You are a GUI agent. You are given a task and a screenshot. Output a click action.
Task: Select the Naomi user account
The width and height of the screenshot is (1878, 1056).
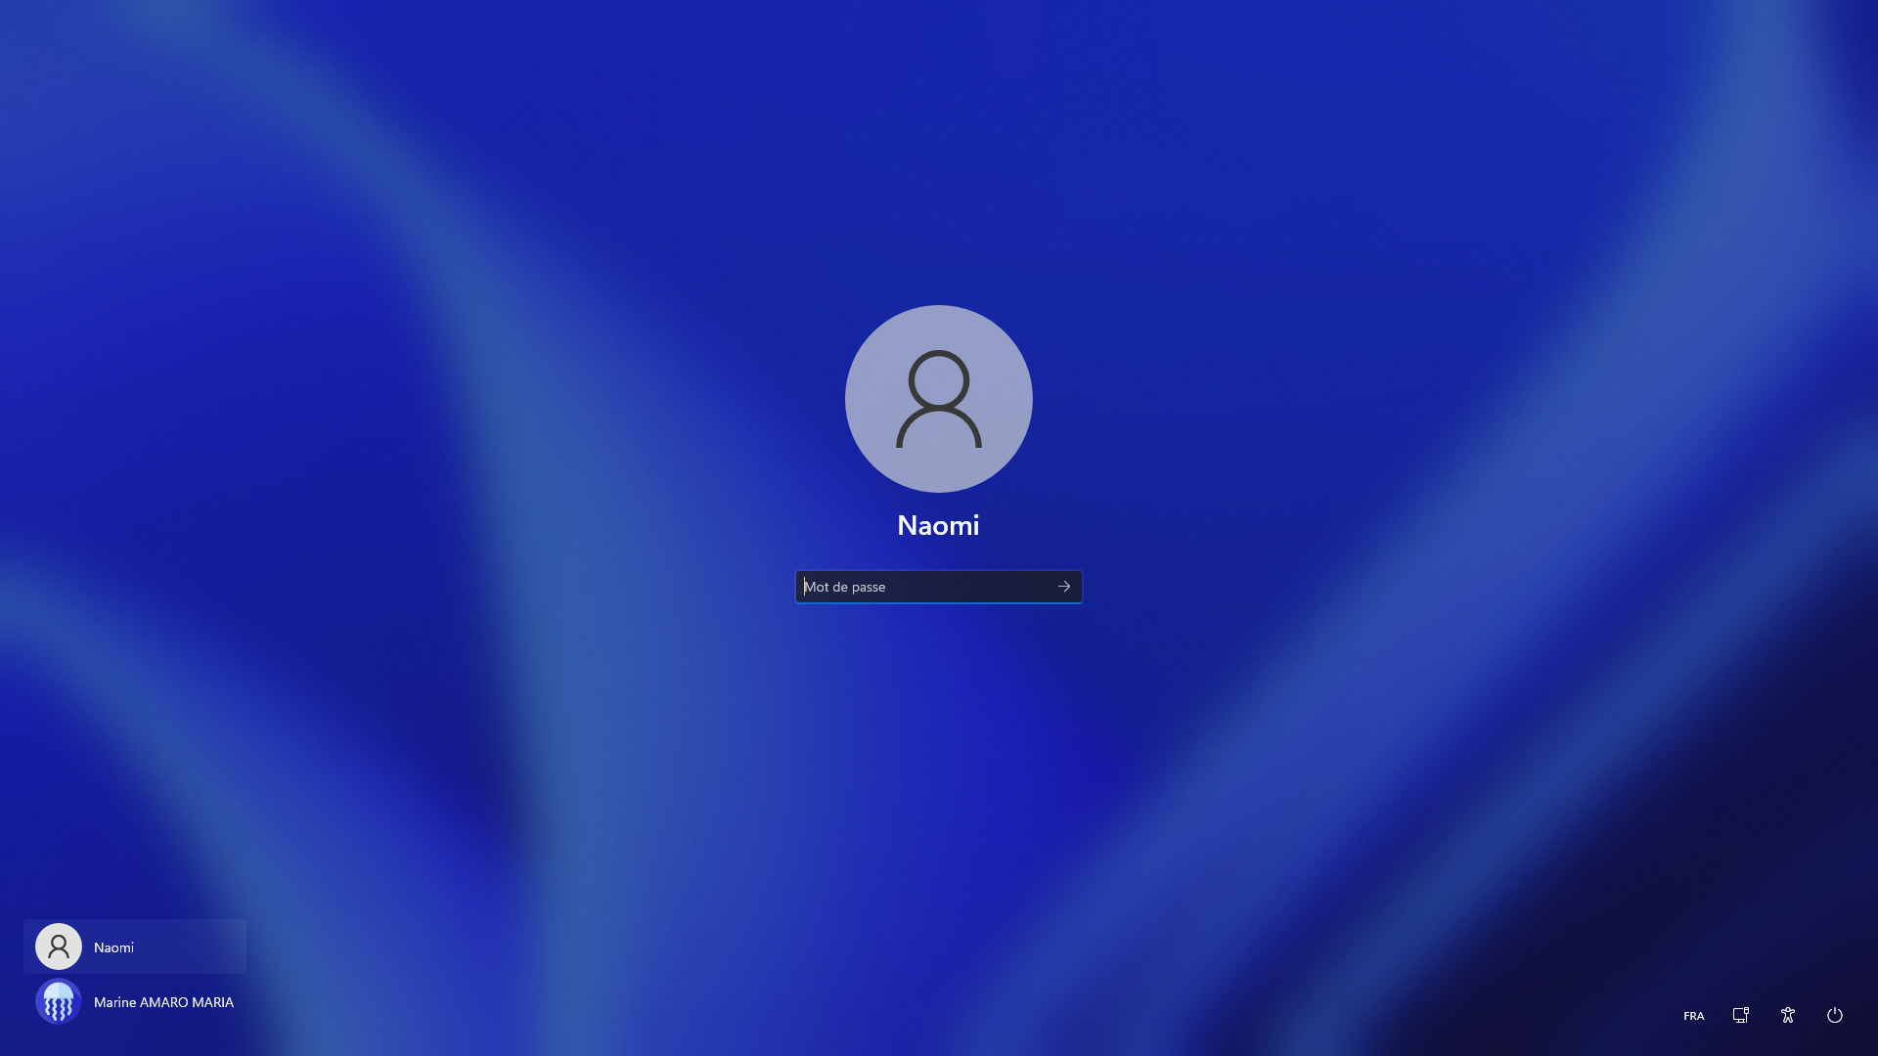tap(135, 946)
